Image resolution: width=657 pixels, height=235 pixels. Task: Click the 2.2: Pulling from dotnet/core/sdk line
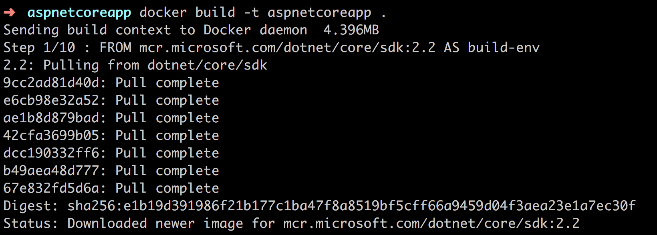tap(135, 65)
